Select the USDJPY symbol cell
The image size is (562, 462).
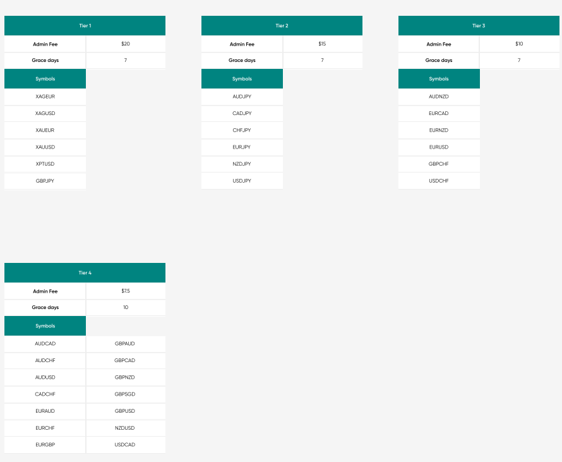point(242,181)
